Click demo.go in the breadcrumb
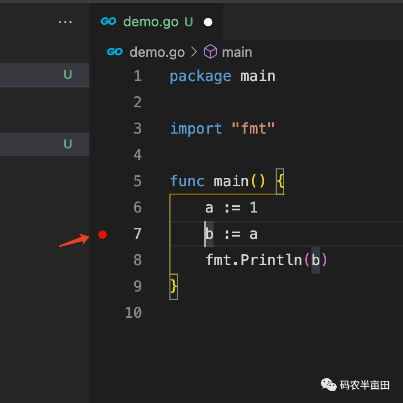The height and width of the screenshot is (403, 403). click(x=157, y=52)
